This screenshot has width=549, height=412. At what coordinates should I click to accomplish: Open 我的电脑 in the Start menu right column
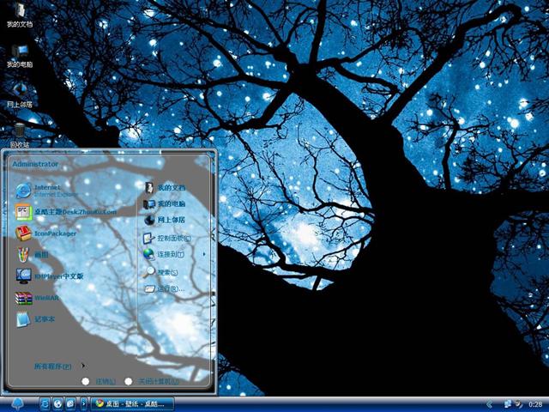tap(165, 203)
